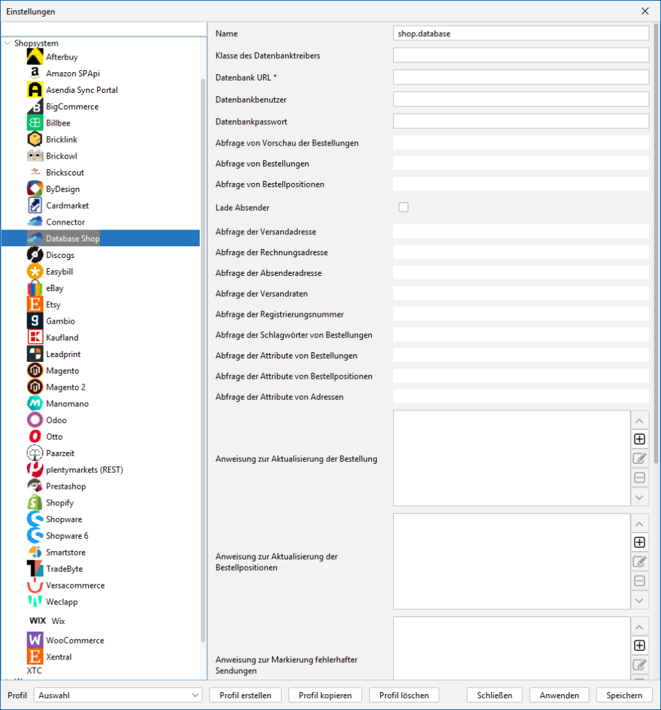The image size is (661, 710).
Task: Enable the Lade Absender checkbox
Action: [x=404, y=207]
